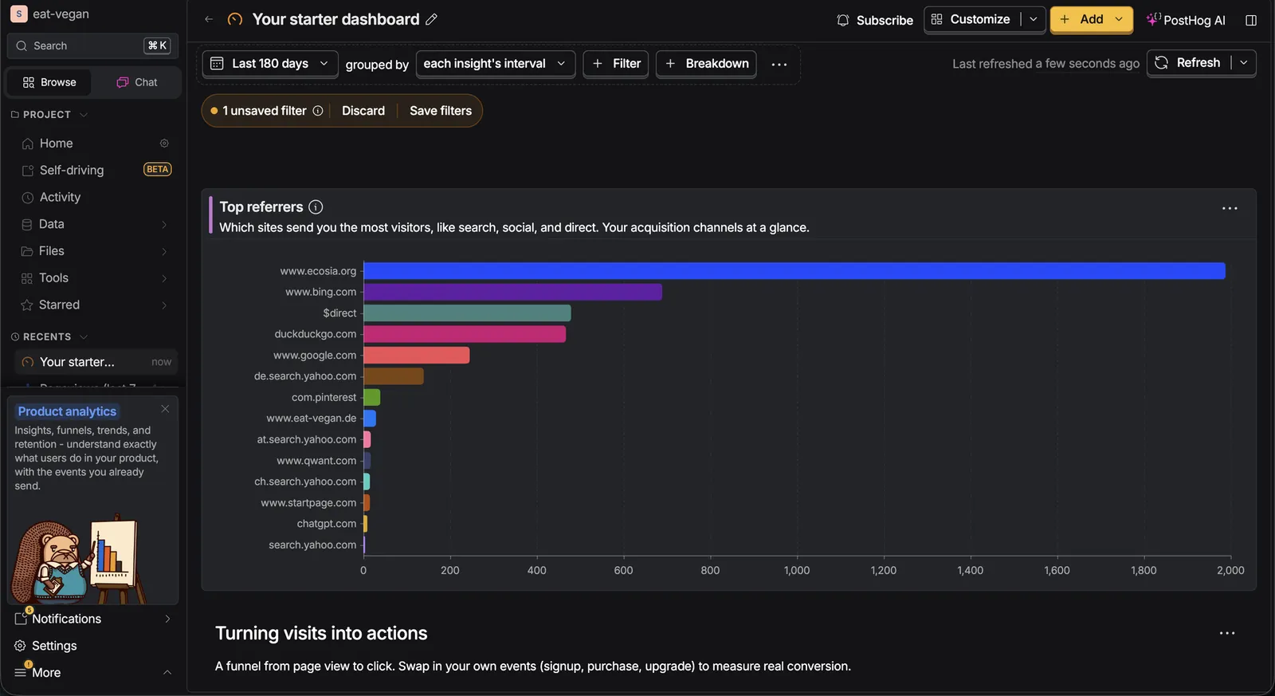Click the Search field in sidebar
Viewport: 1275px width, 696px height.
tap(92, 46)
